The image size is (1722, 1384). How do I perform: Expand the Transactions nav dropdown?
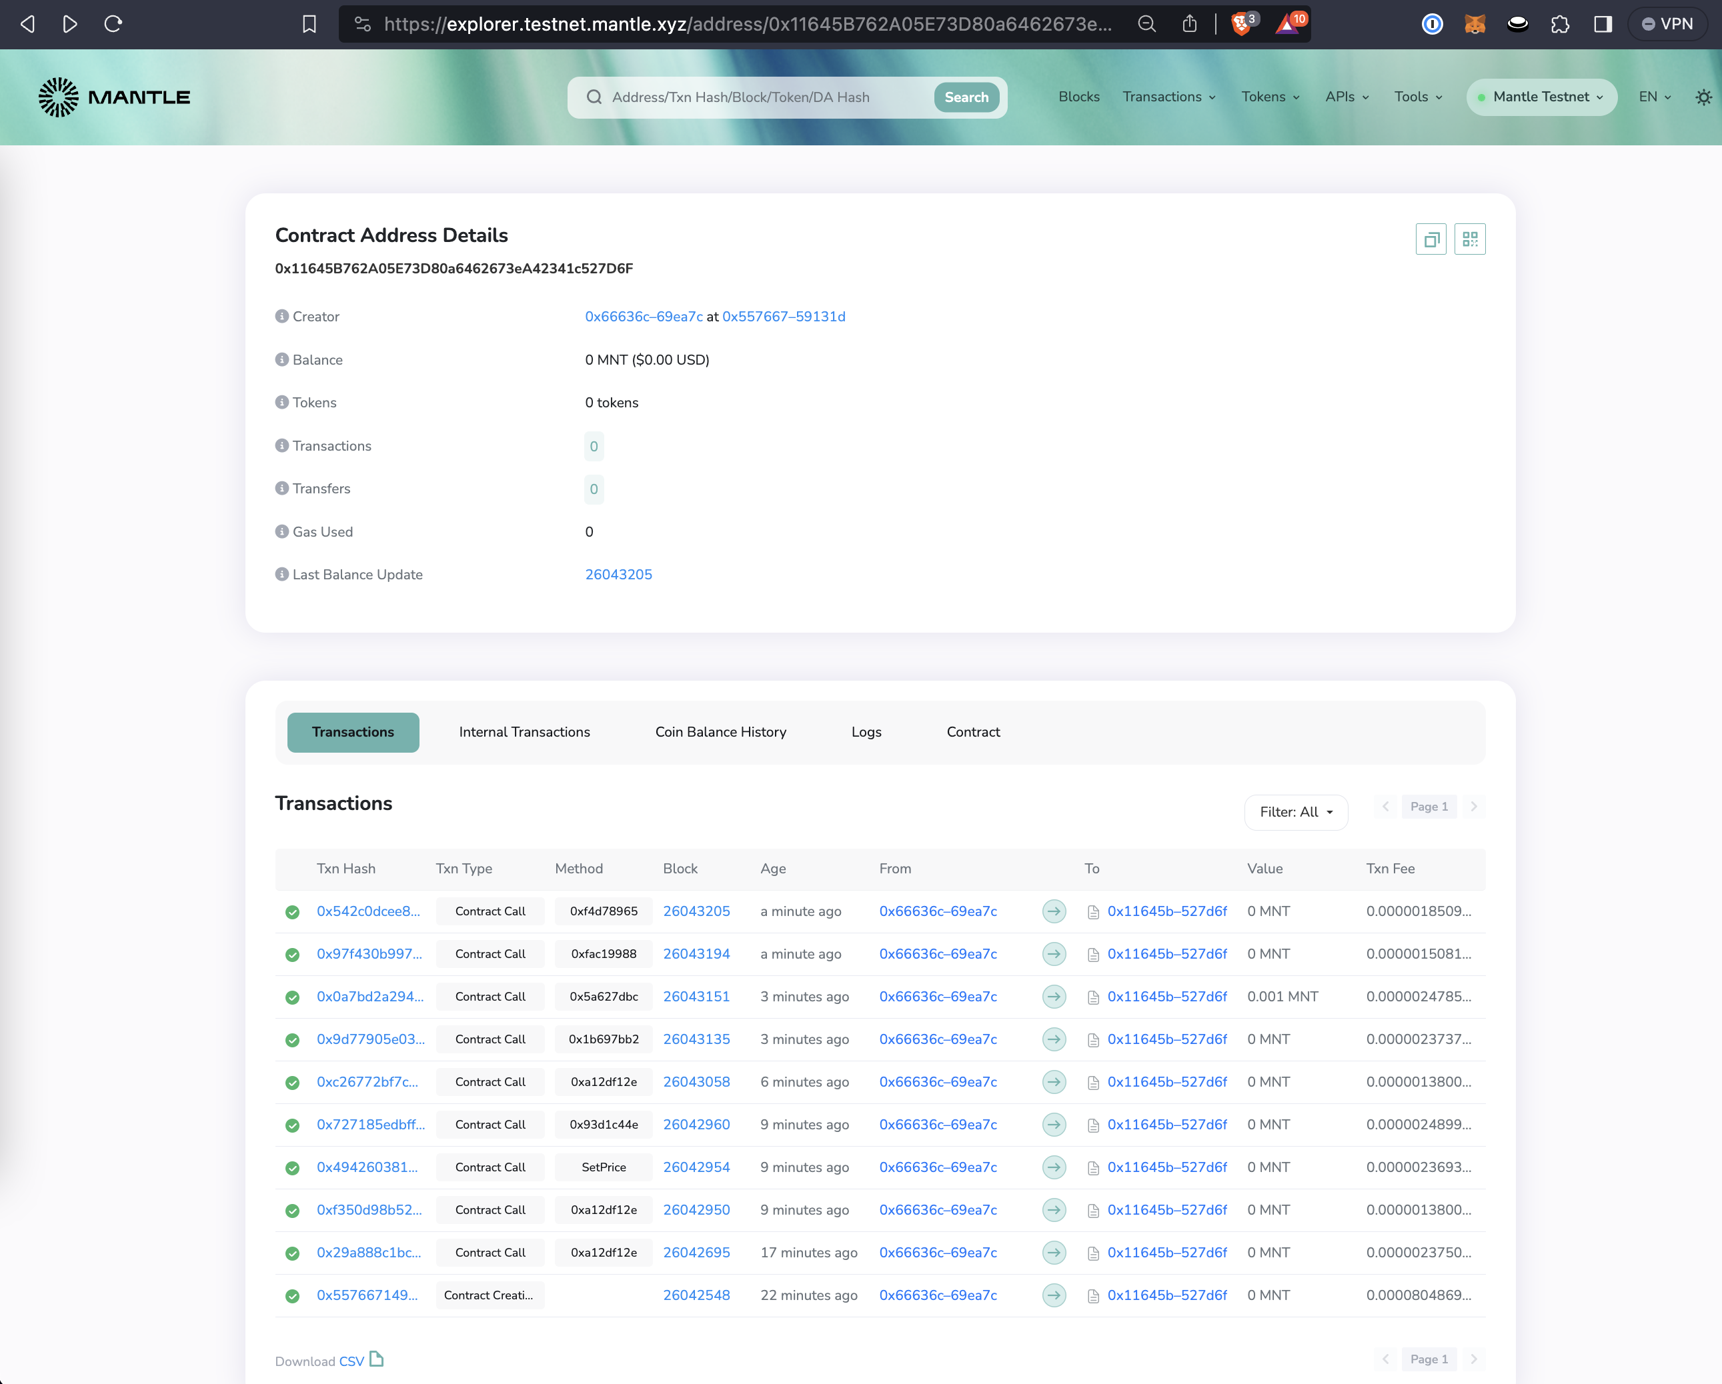pos(1169,97)
